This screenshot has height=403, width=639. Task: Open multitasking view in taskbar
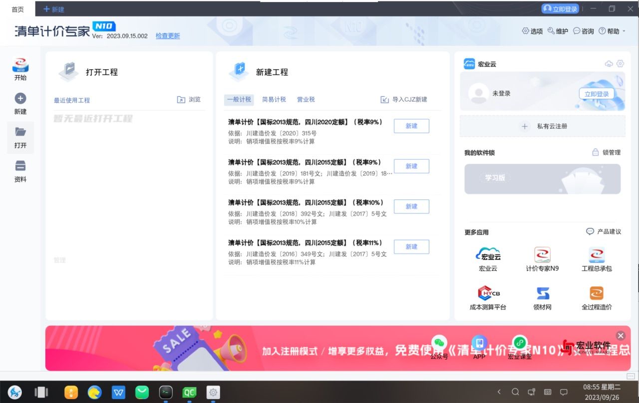[41, 393]
